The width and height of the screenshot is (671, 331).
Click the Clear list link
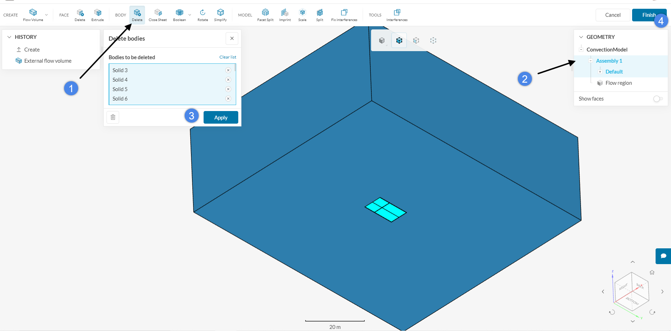click(x=228, y=57)
